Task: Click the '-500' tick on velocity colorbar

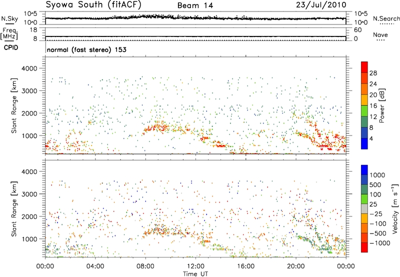Action: pos(378,233)
